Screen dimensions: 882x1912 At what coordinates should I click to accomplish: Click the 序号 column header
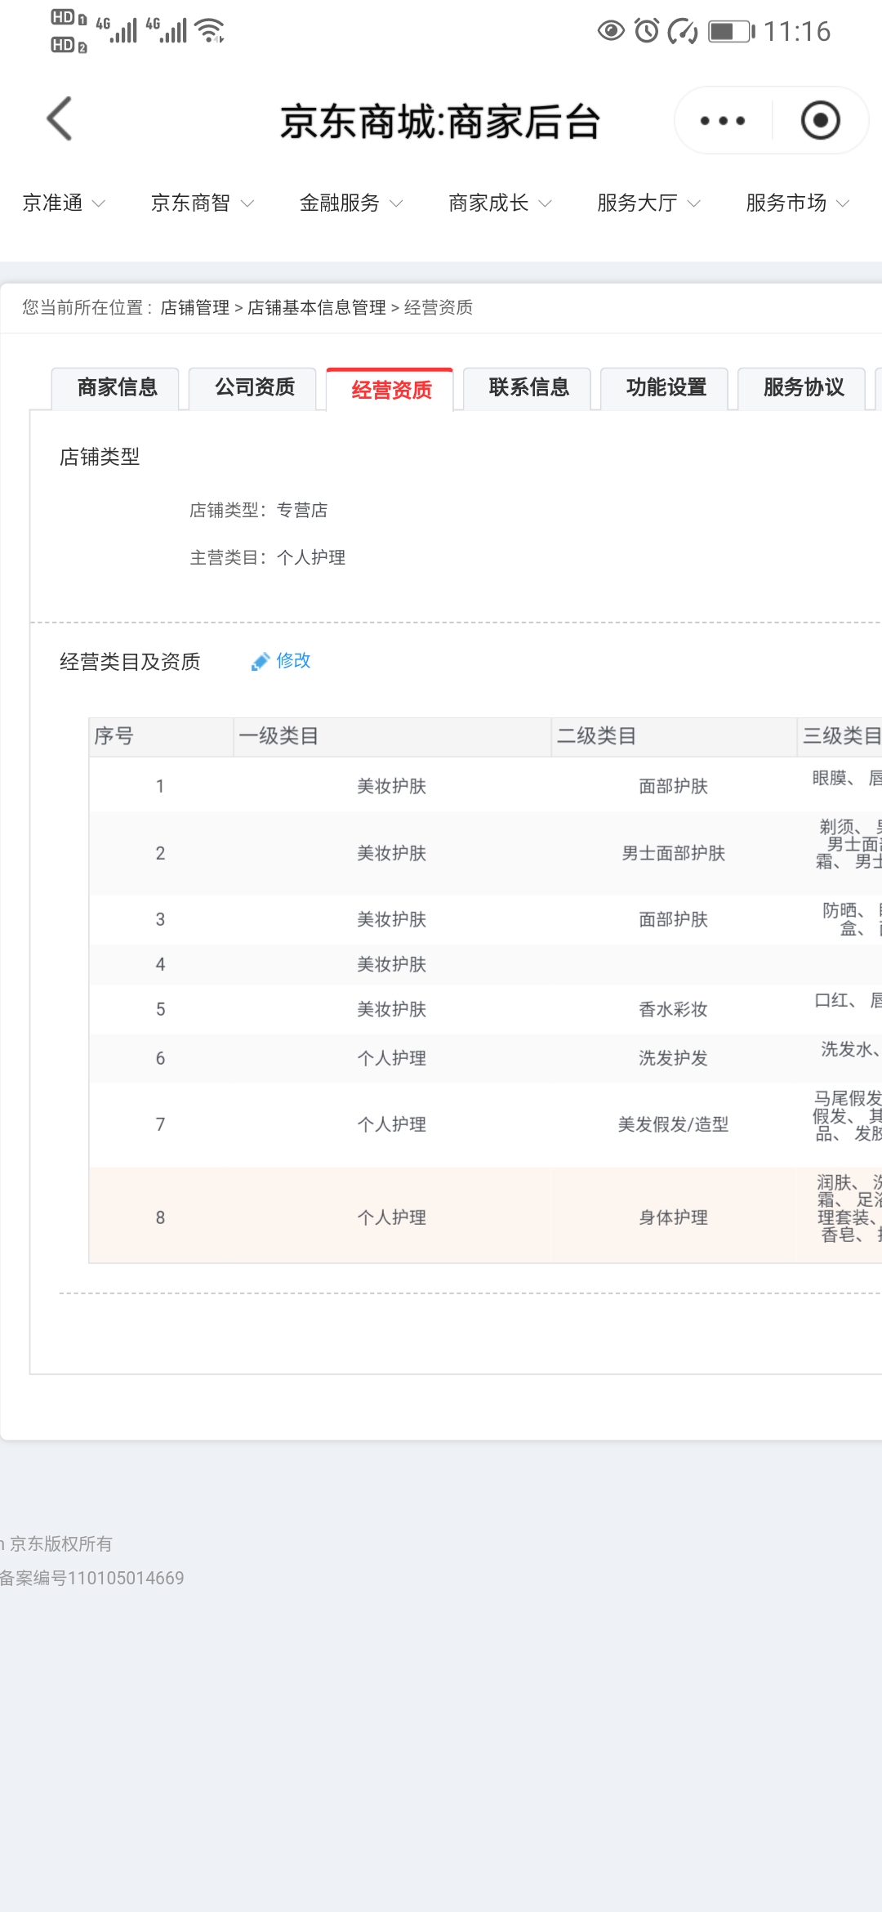pyautogui.click(x=161, y=736)
